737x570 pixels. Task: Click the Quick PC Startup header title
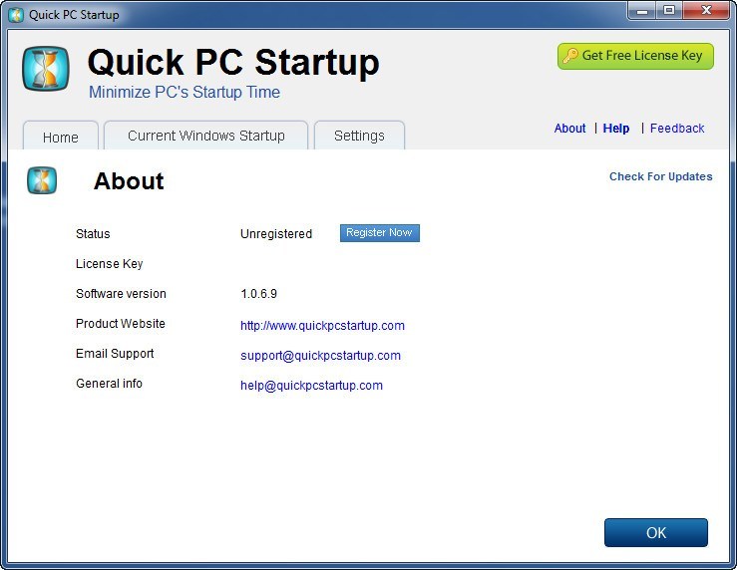[x=233, y=63]
